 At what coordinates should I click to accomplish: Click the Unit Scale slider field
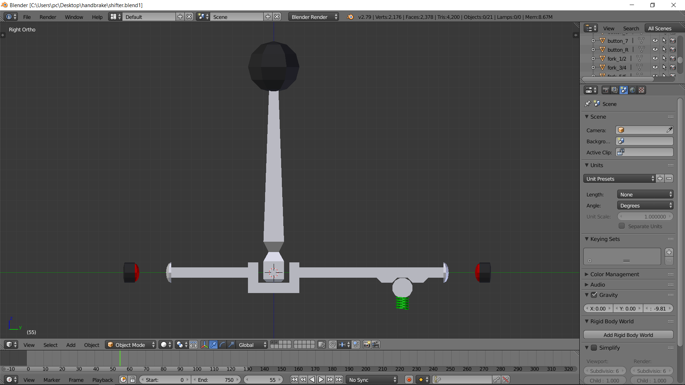pyautogui.click(x=645, y=216)
